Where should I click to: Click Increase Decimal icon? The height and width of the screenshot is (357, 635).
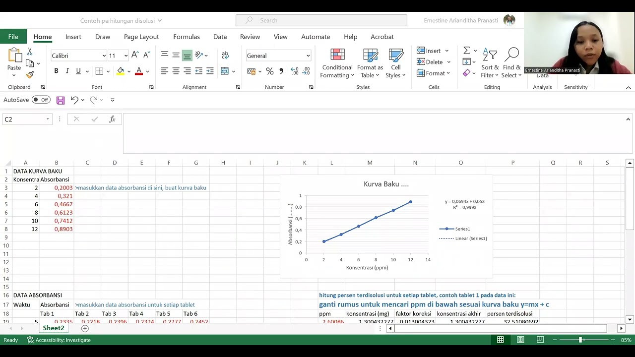(295, 71)
